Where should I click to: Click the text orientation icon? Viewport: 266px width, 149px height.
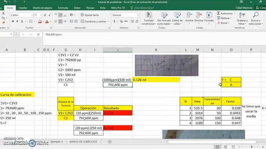[x=71, y=15]
